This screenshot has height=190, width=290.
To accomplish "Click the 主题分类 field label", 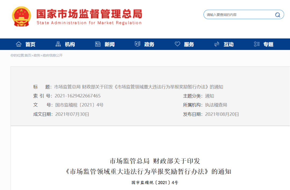I will pos(193,96).
